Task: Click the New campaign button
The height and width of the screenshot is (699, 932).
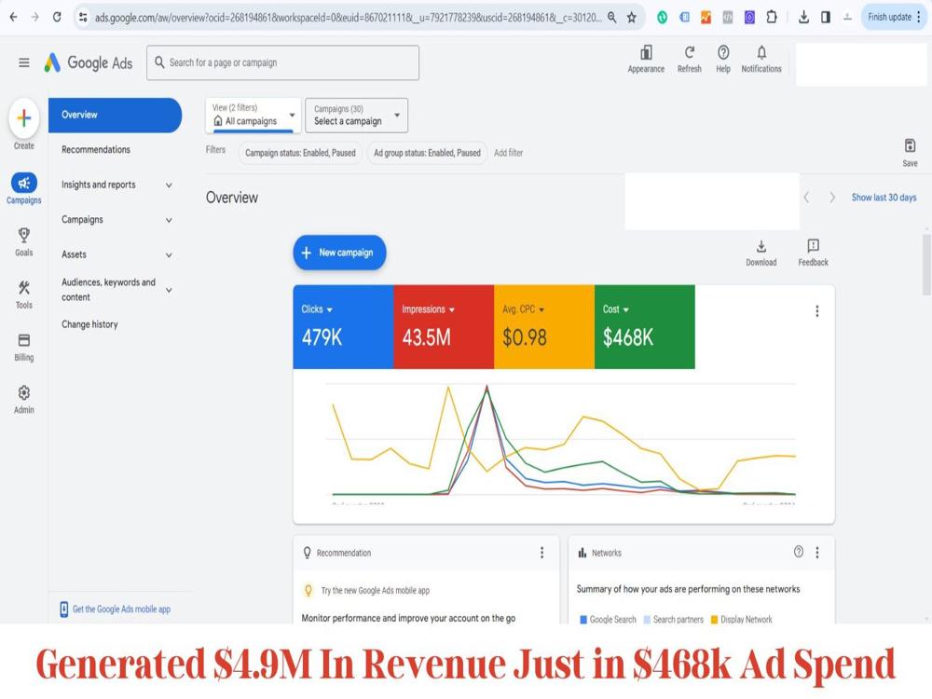Action: [x=339, y=253]
